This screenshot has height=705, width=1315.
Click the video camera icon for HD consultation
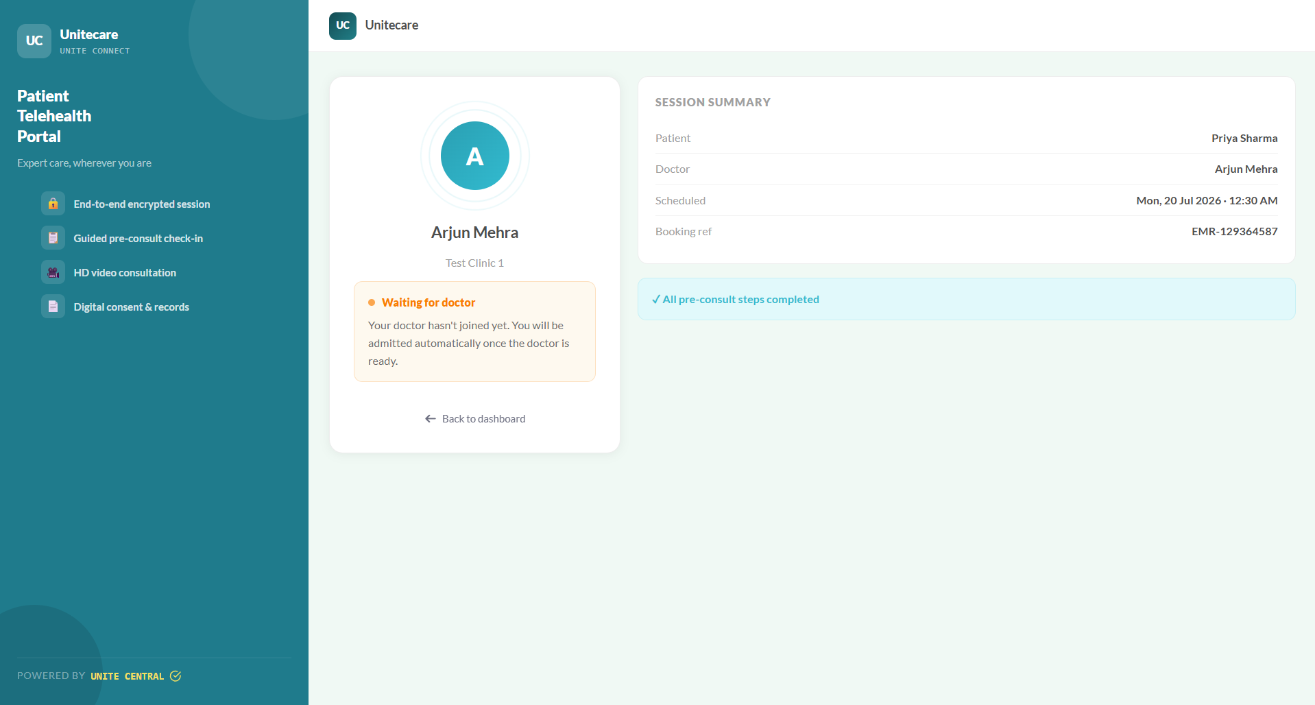[x=53, y=272]
